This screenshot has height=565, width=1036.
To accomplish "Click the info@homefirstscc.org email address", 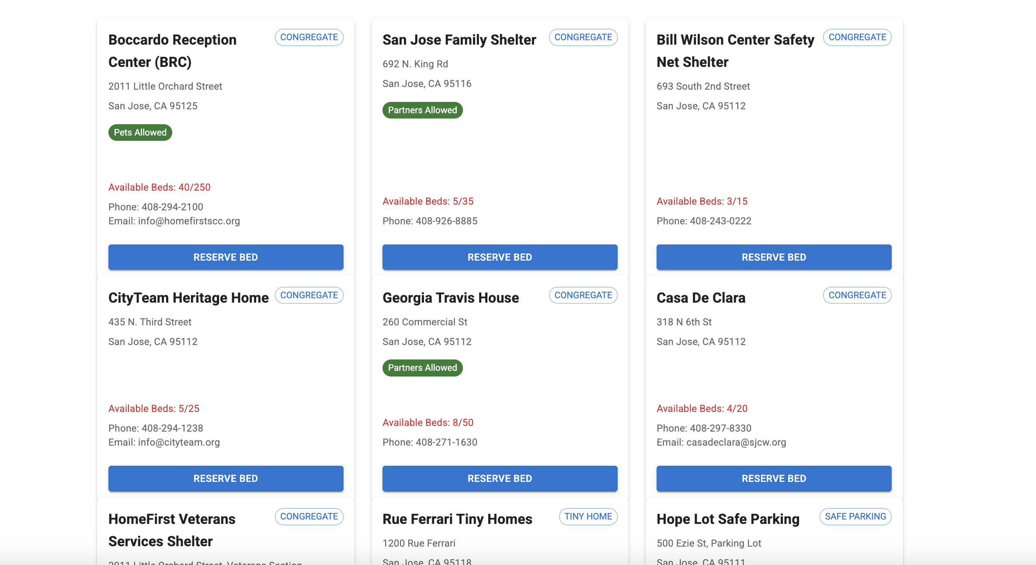I will pos(189,221).
